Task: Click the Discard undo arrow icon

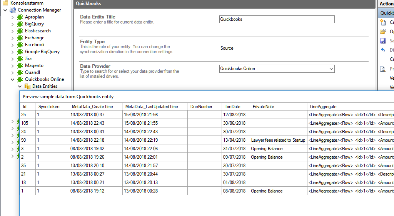Action: click(383, 50)
